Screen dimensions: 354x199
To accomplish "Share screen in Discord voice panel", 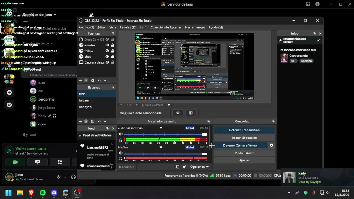I will tap(38, 162).
